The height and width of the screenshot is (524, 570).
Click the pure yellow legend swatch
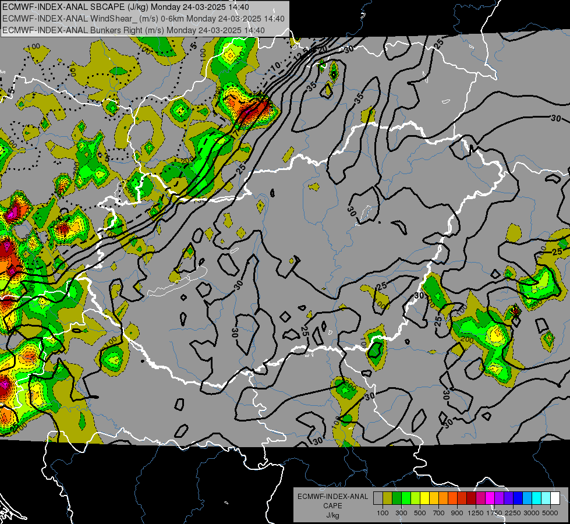point(424,498)
